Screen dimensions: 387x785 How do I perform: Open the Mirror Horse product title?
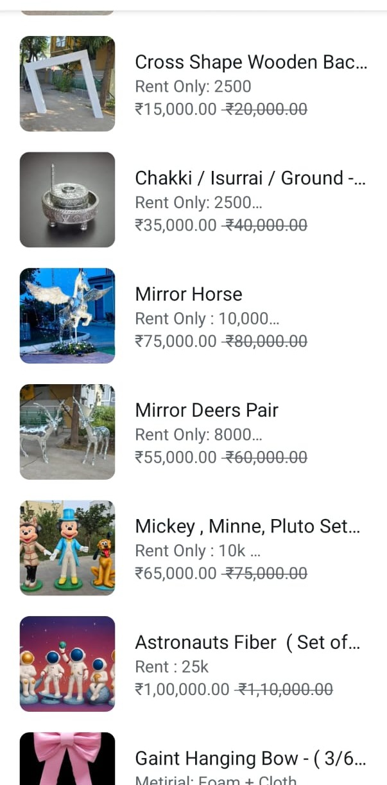click(189, 294)
